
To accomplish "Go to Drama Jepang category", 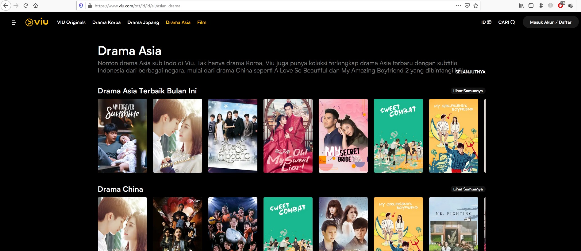I will click(143, 22).
